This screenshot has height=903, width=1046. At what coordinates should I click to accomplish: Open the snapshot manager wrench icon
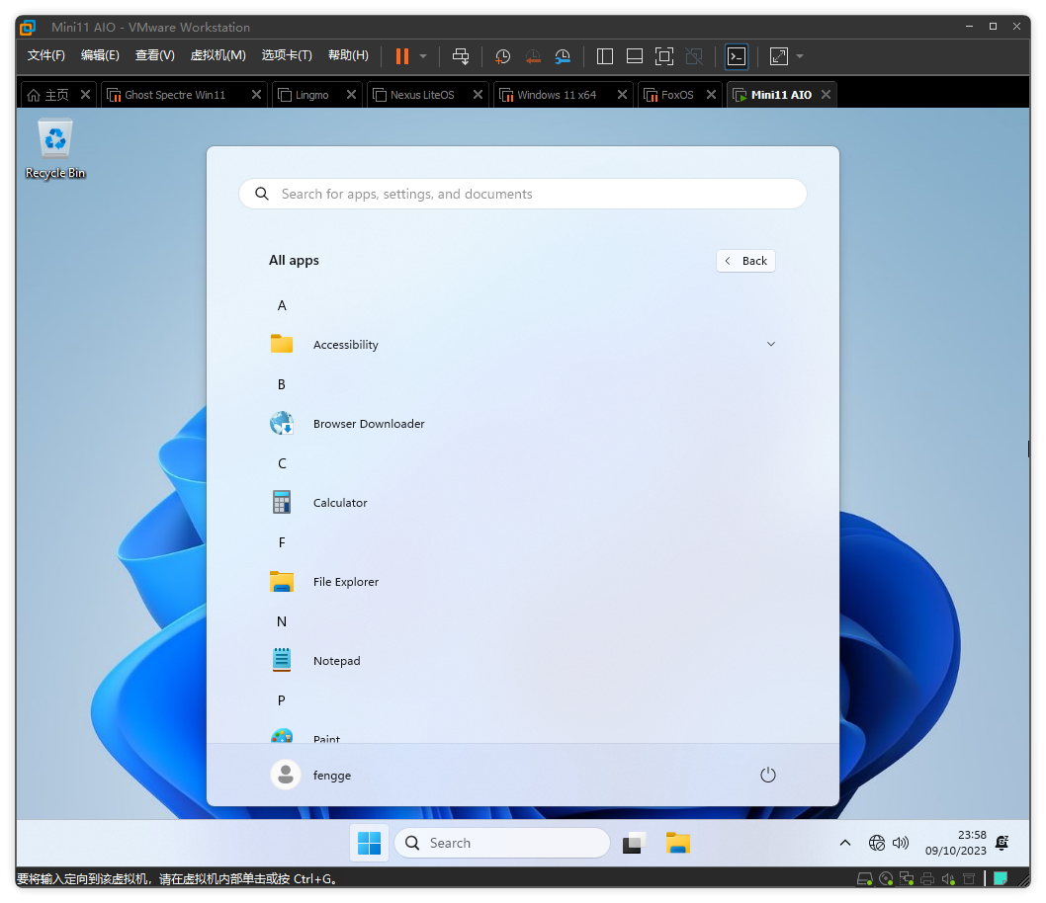(x=563, y=56)
